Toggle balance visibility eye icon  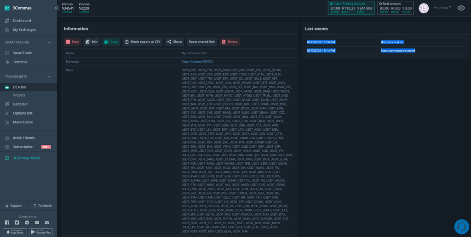pos(461,8)
